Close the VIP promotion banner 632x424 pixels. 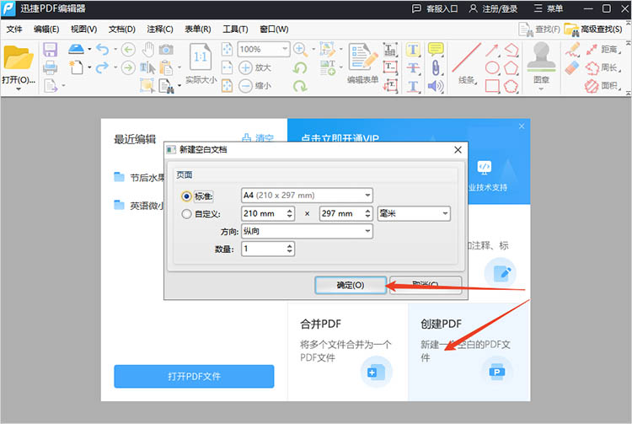pos(522,126)
